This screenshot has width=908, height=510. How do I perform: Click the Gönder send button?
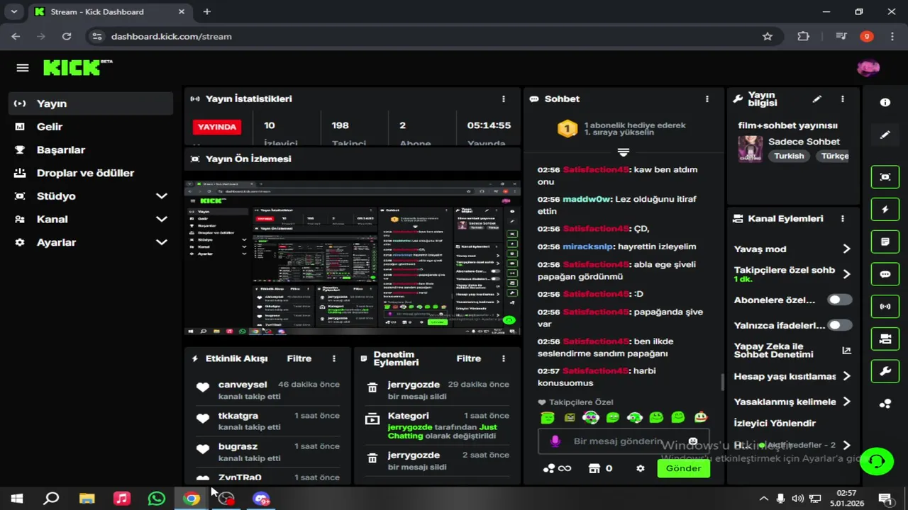tap(683, 468)
